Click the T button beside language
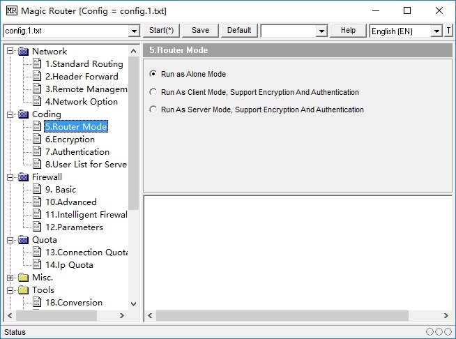Screen dimensions: 456x339 click(448, 31)
